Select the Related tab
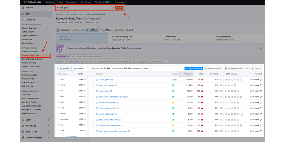 (130, 30)
